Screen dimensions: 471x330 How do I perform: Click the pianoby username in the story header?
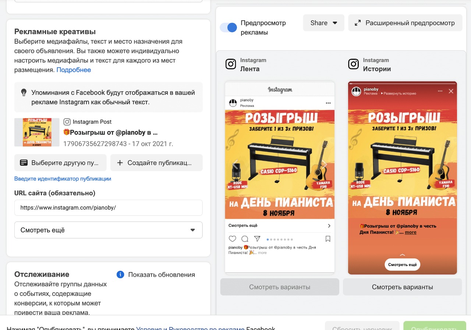(371, 89)
